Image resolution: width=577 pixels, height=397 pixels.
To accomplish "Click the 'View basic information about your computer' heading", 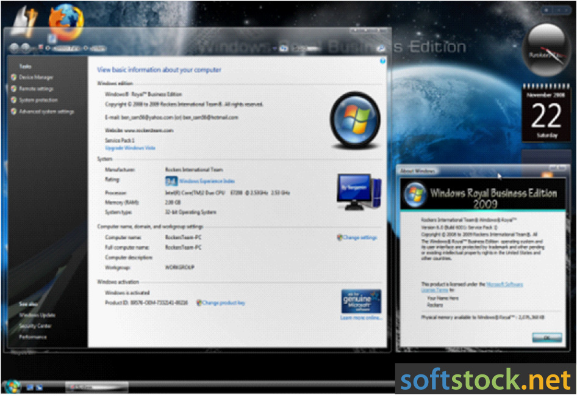I will point(159,70).
